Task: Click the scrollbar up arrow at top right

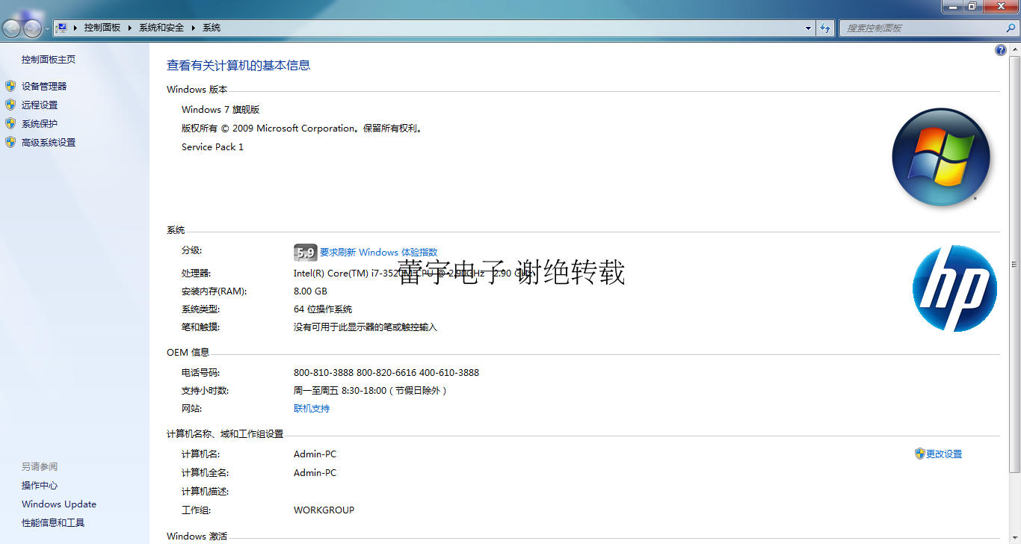Action: pos(1014,49)
